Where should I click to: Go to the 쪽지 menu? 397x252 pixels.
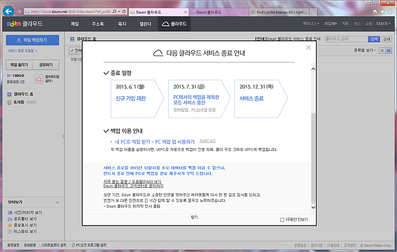pos(122,24)
